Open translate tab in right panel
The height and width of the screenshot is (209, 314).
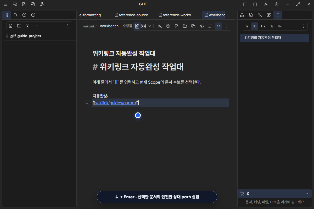coord(260,15)
